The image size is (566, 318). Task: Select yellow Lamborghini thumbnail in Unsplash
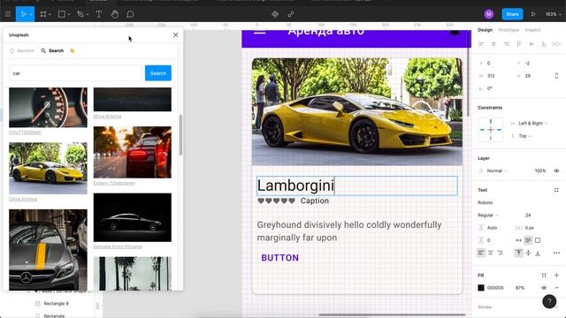click(x=48, y=168)
